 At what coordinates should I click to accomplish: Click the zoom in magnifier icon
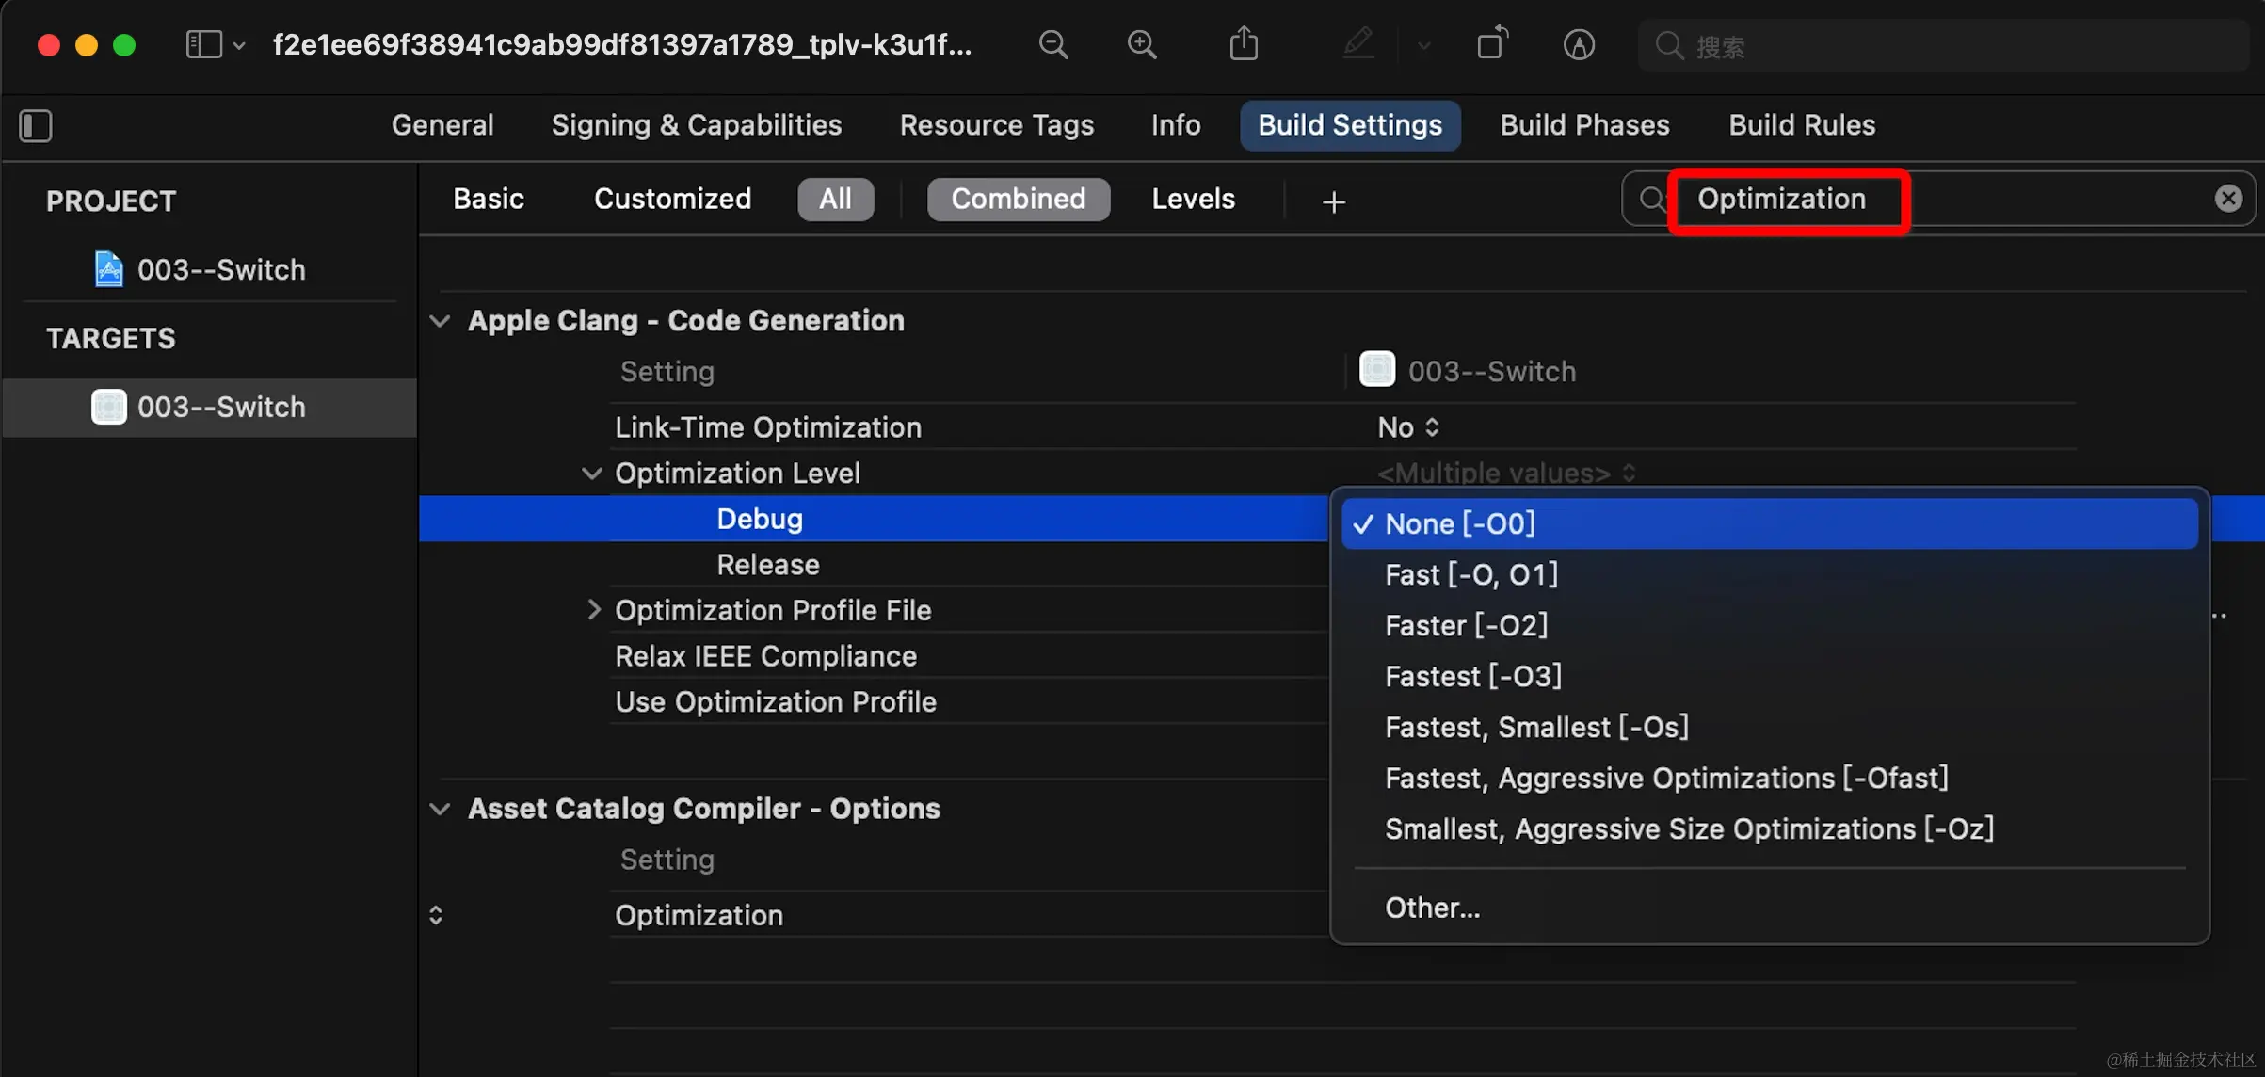(1142, 44)
